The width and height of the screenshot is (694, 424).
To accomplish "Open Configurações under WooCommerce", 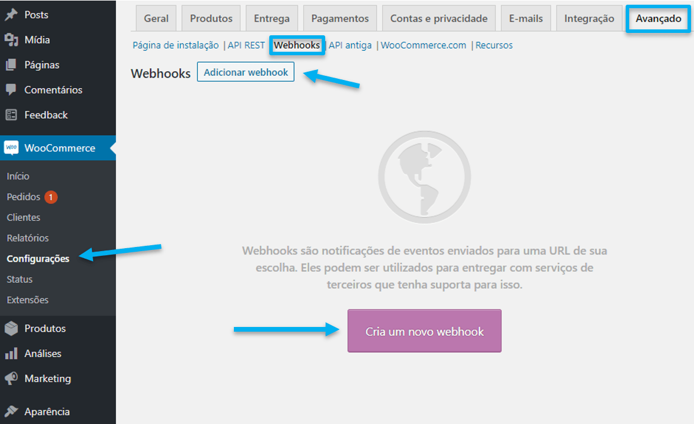I will tap(37, 258).
